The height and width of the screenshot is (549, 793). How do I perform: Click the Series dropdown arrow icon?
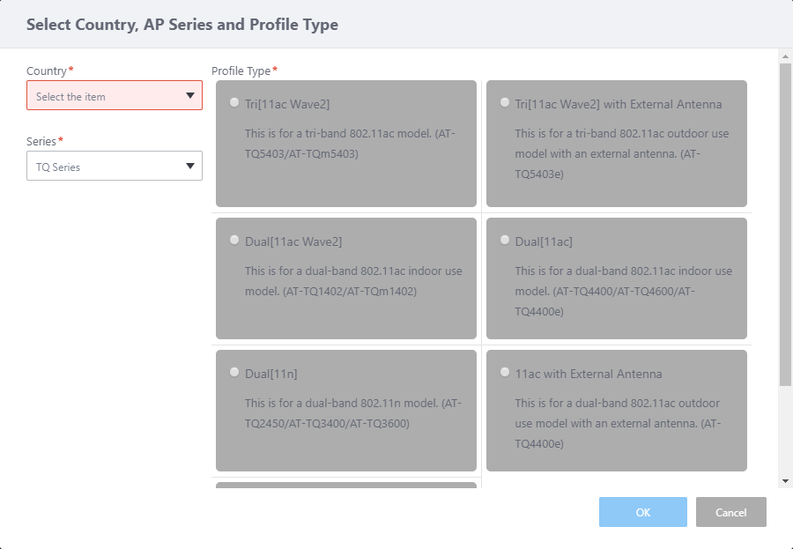[190, 166]
